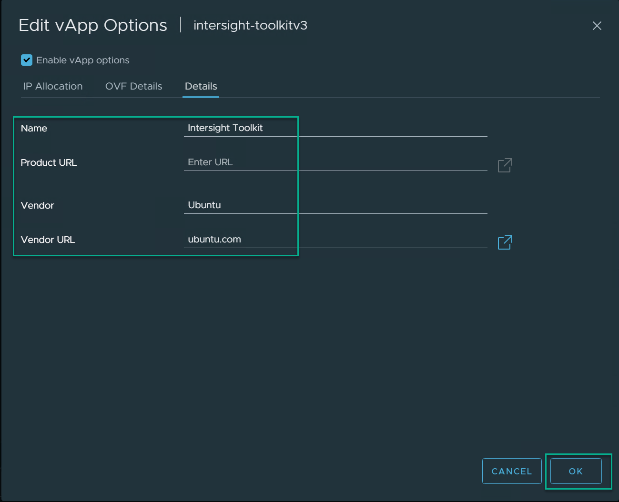Image resolution: width=619 pixels, height=502 pixels.
Task: Toggle the Enable vApp options checkbox
Action: coord(27,60)
